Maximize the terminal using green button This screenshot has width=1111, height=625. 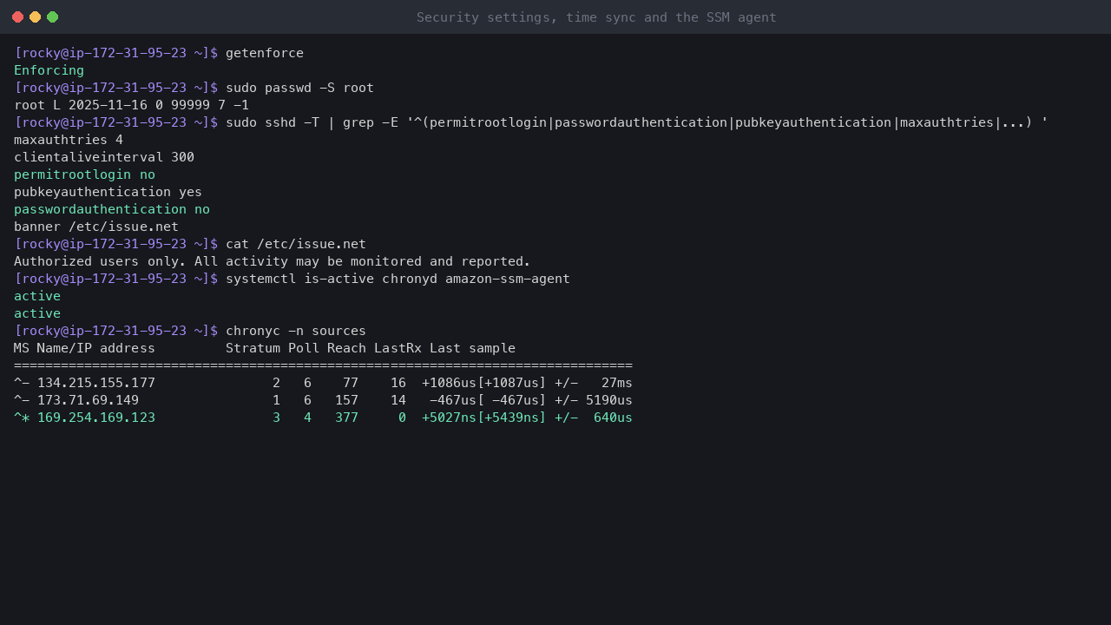(x=52, y=17)
